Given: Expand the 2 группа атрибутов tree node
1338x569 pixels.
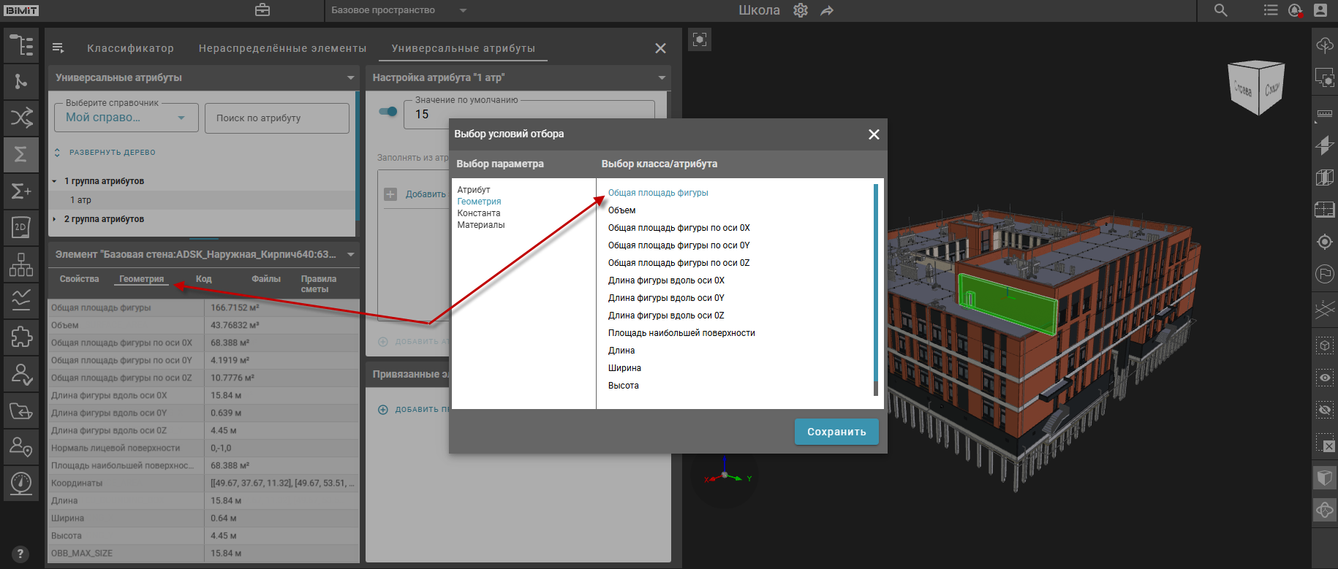Looking at the screenshot, I should click(x=55, y=219).
